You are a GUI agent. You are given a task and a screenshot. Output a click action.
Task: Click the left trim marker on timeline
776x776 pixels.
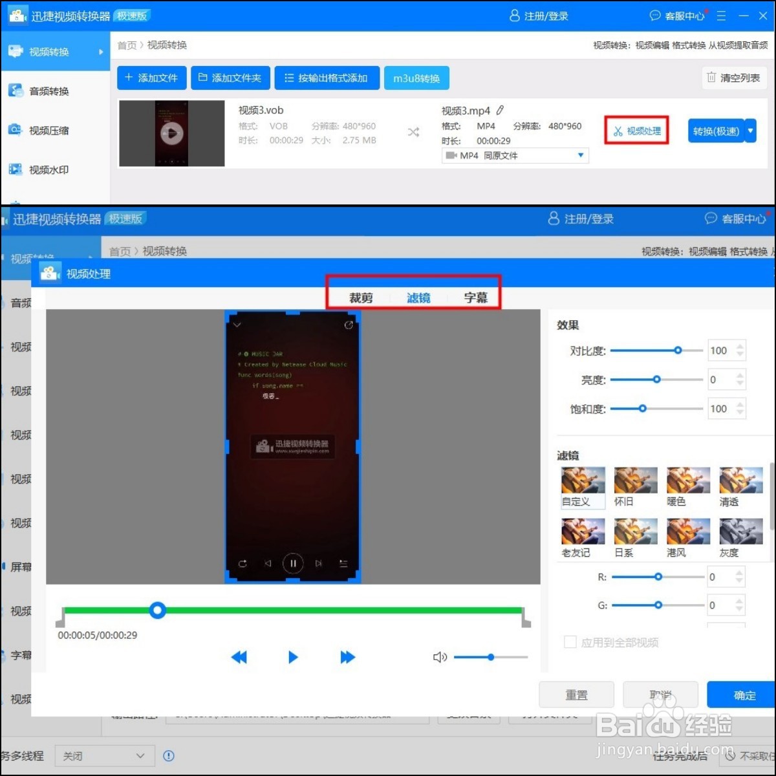coord(61,617)
